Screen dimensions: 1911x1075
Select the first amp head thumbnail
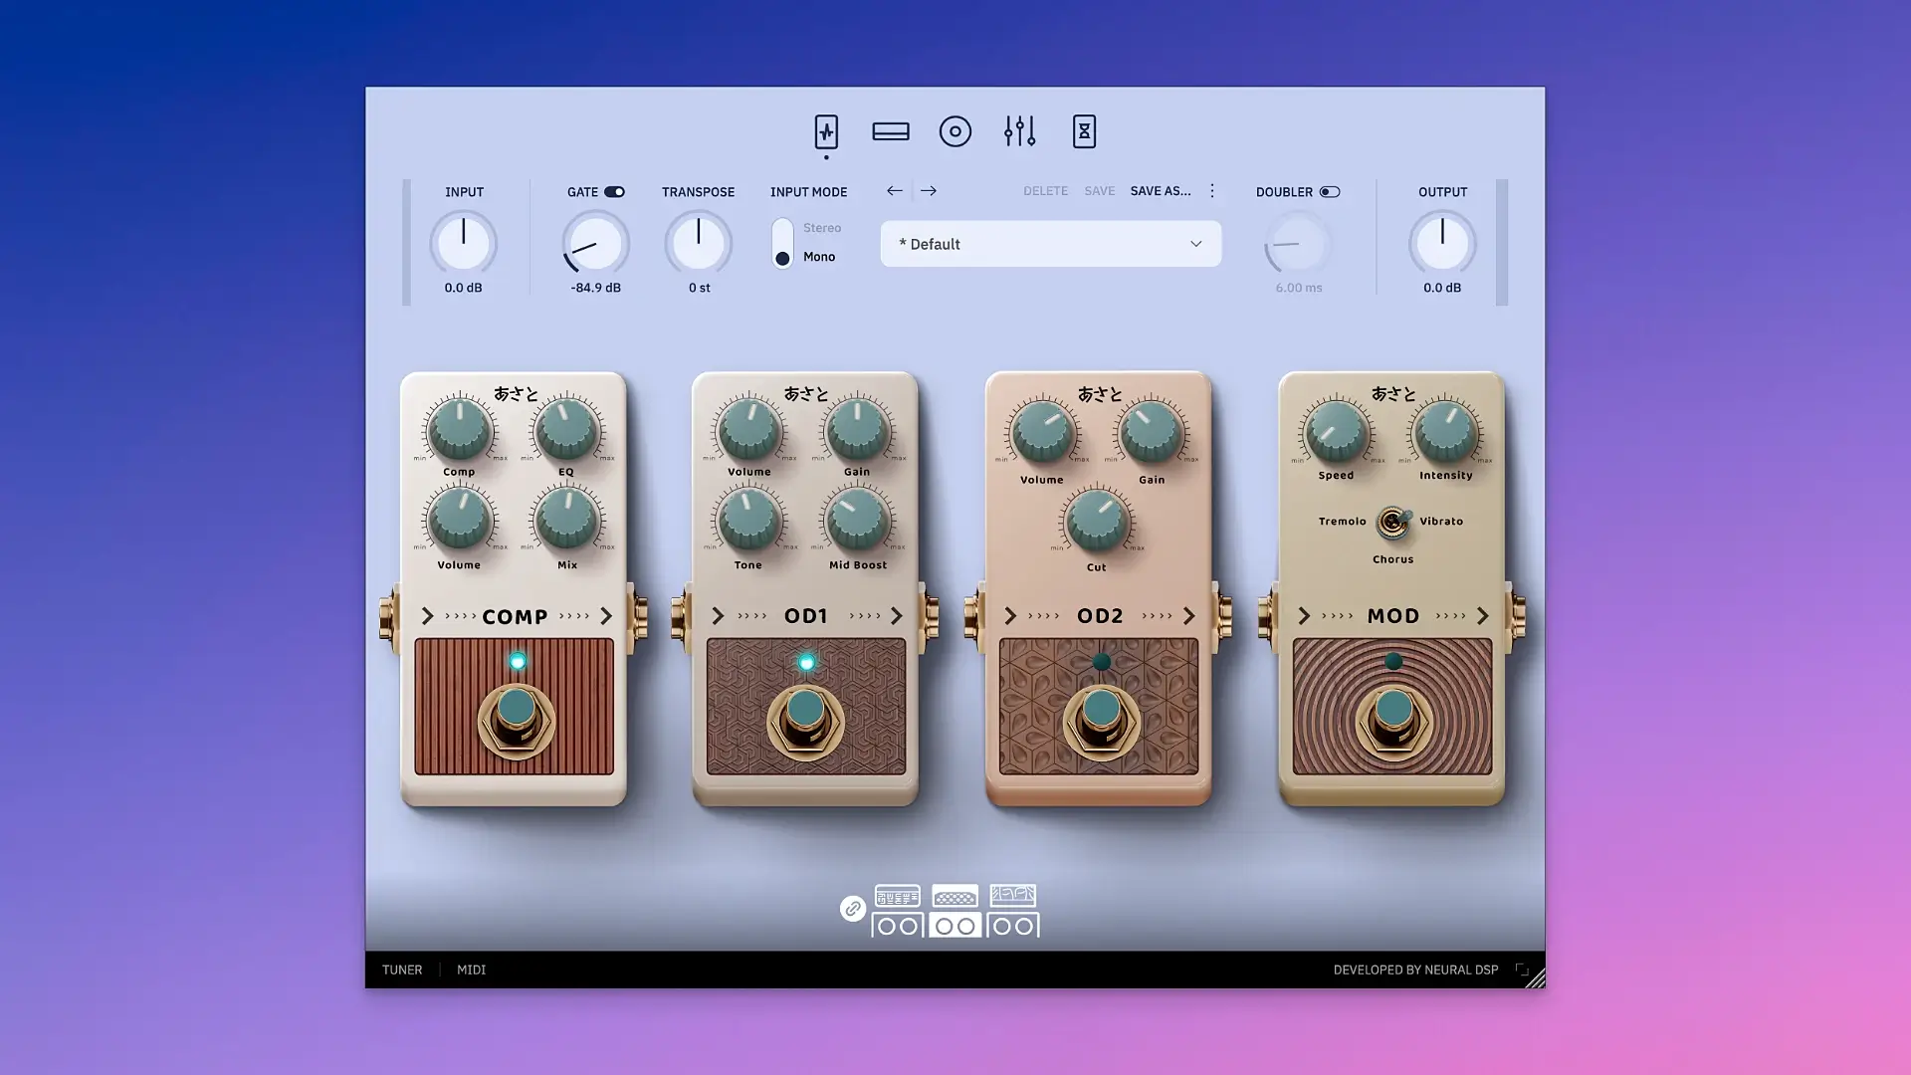[898, 896]
